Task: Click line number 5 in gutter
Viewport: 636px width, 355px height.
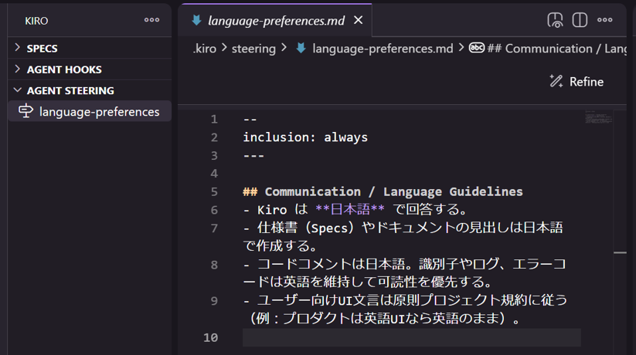Action: (x=214, y=191)
